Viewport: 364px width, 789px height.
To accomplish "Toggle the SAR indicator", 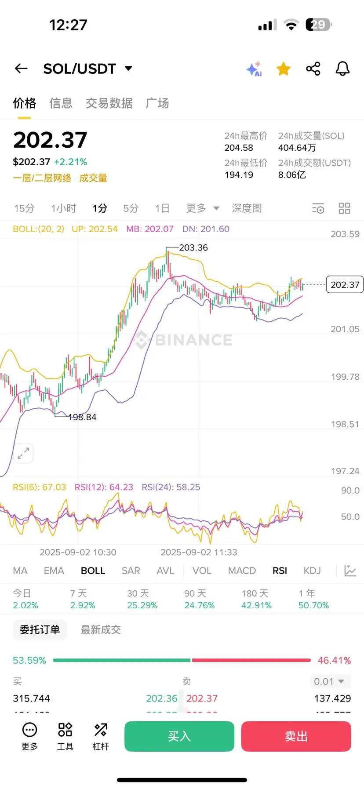I will [131, 571].
